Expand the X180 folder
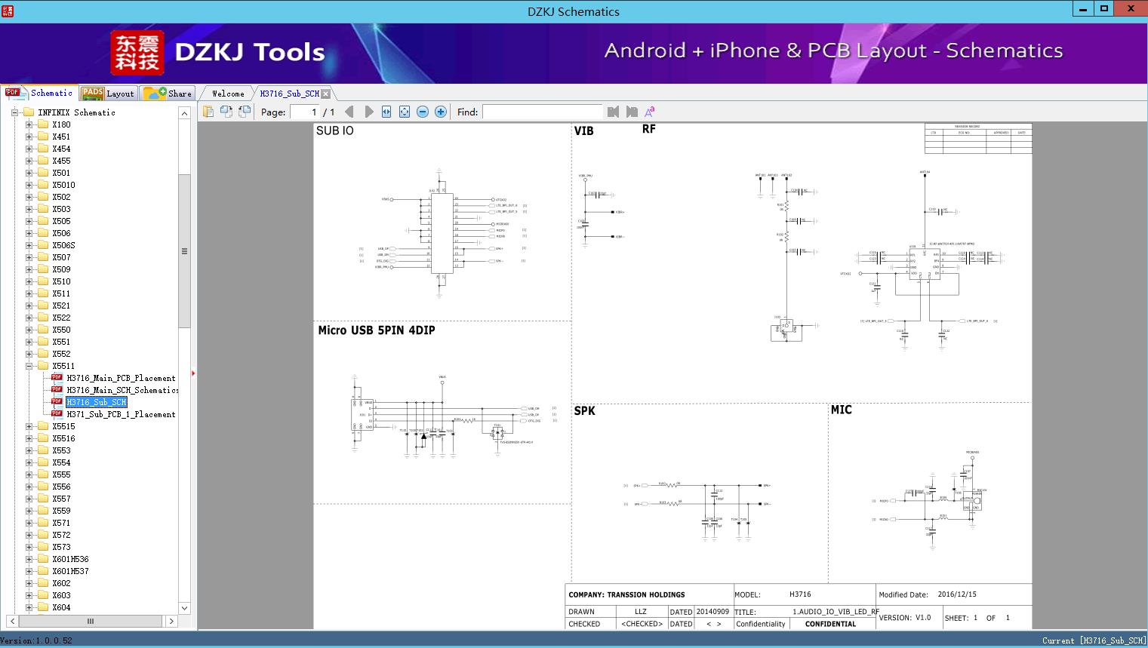 29,124
